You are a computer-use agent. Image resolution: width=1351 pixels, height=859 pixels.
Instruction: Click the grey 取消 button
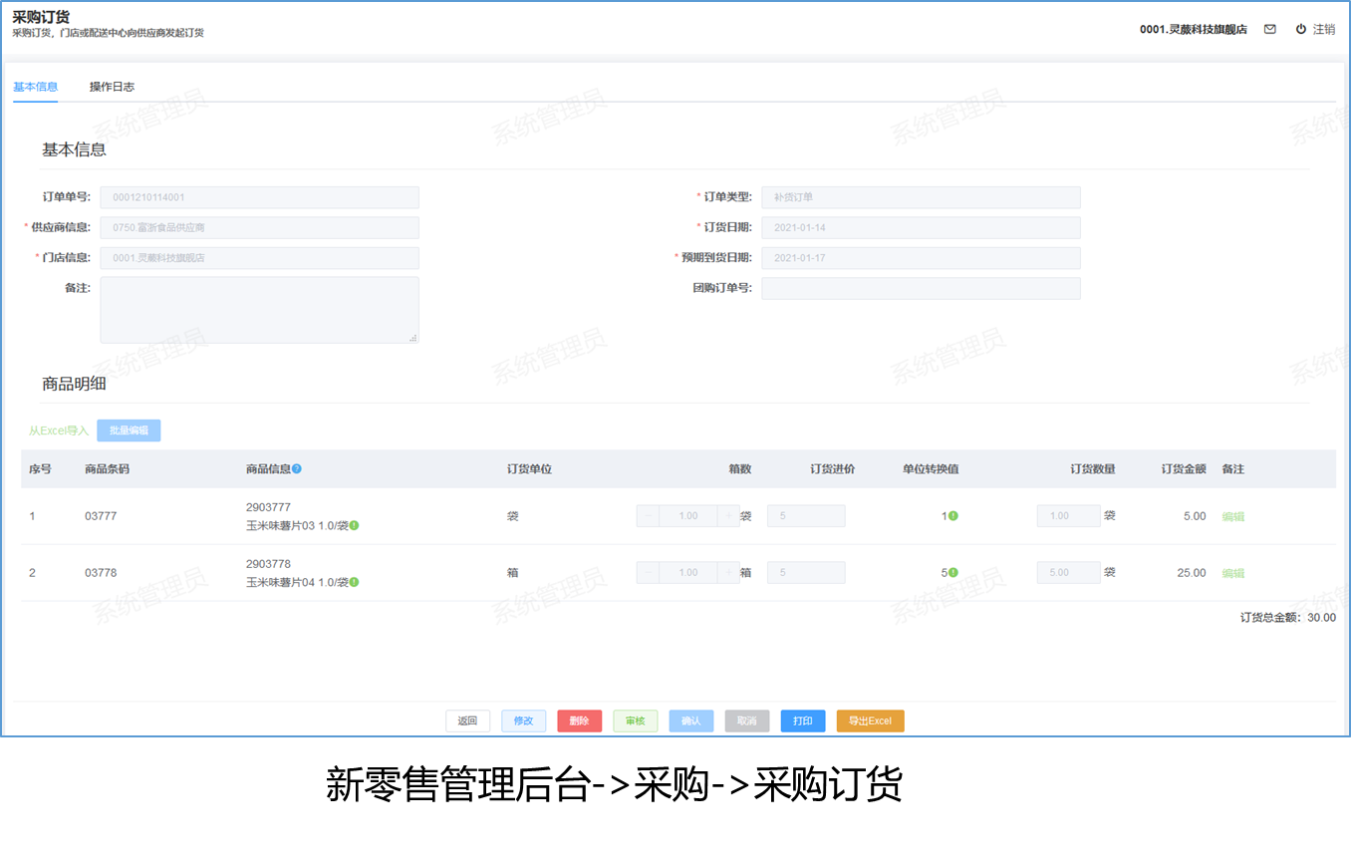746,721
